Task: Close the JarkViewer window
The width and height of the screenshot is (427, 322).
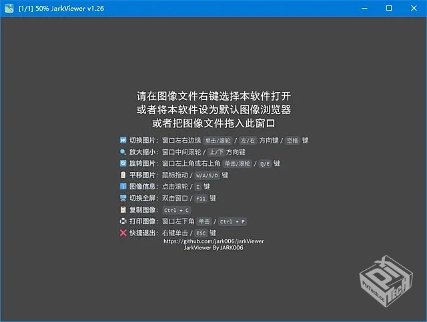Action: (x=414, y=8)
